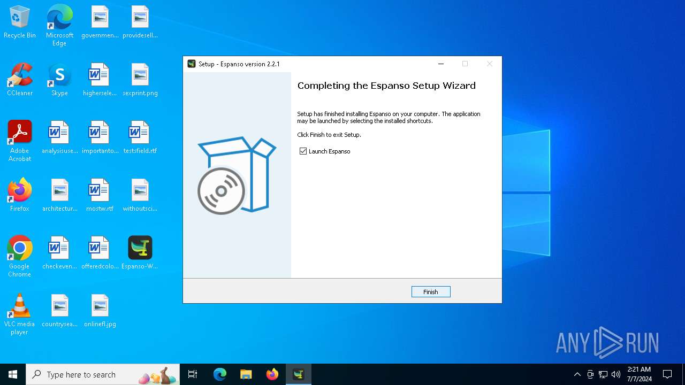The width and height of the screenshot is (685, 385).
Task: Select the checkeven... Word document
Action: click(x=59, y=253)
